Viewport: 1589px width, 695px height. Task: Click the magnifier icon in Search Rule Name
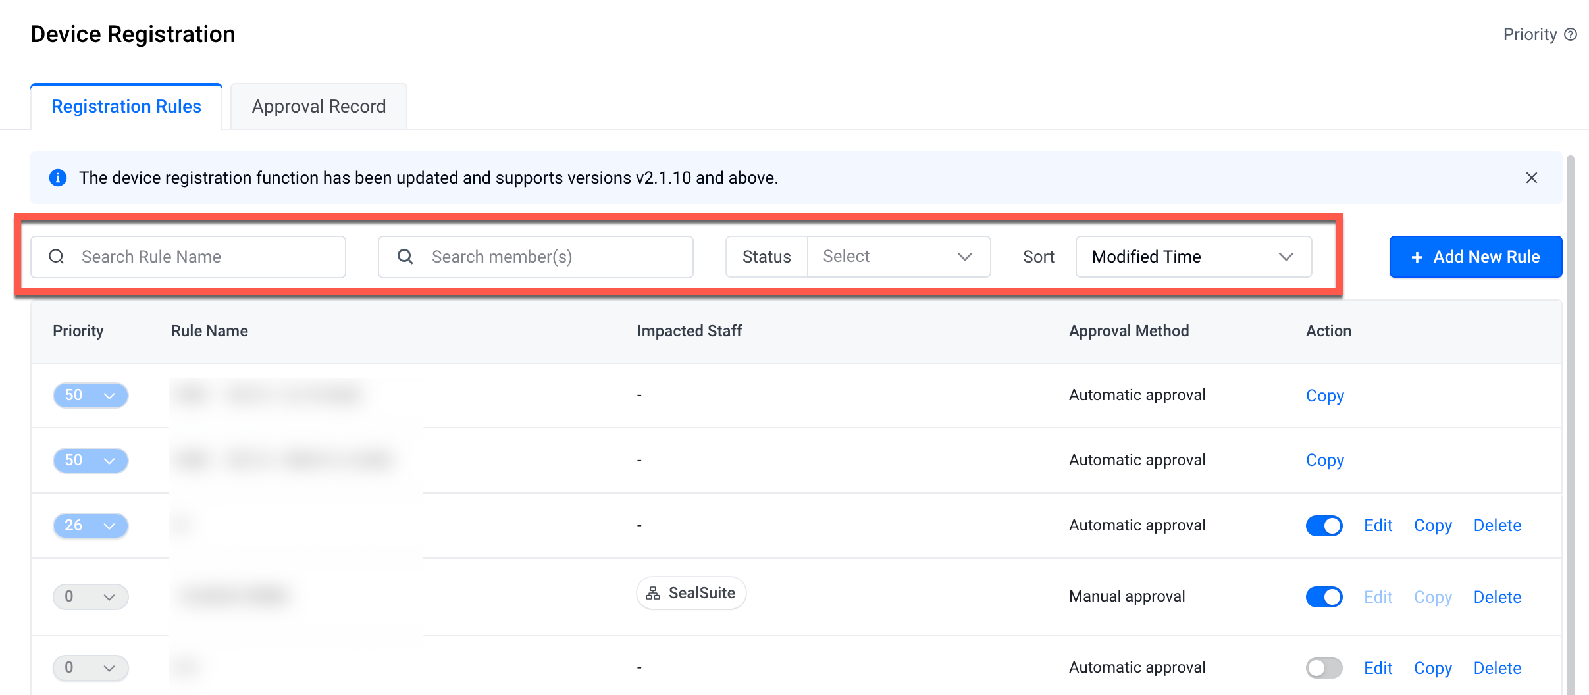tap(57, 257)
